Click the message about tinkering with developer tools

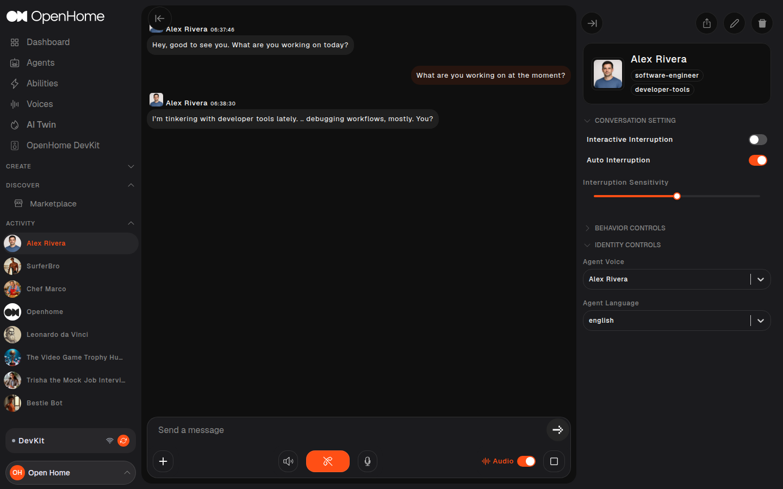pos(293,119)
